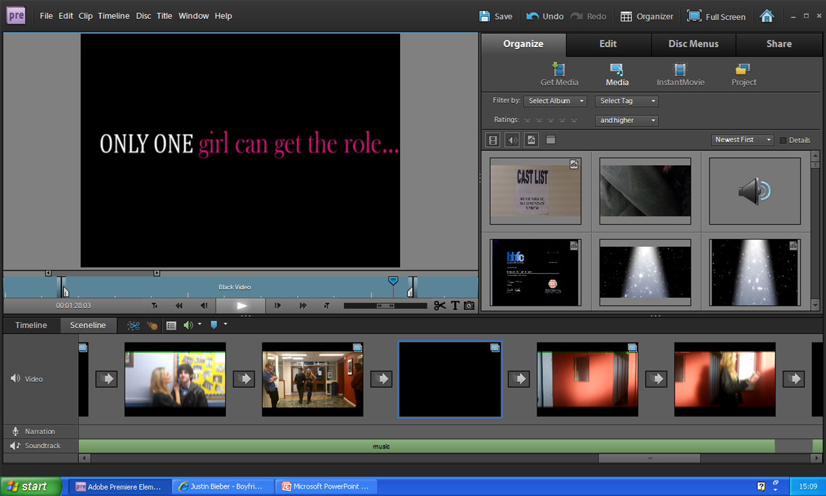
Task: Click the rewind button
Action: [179, 306]
